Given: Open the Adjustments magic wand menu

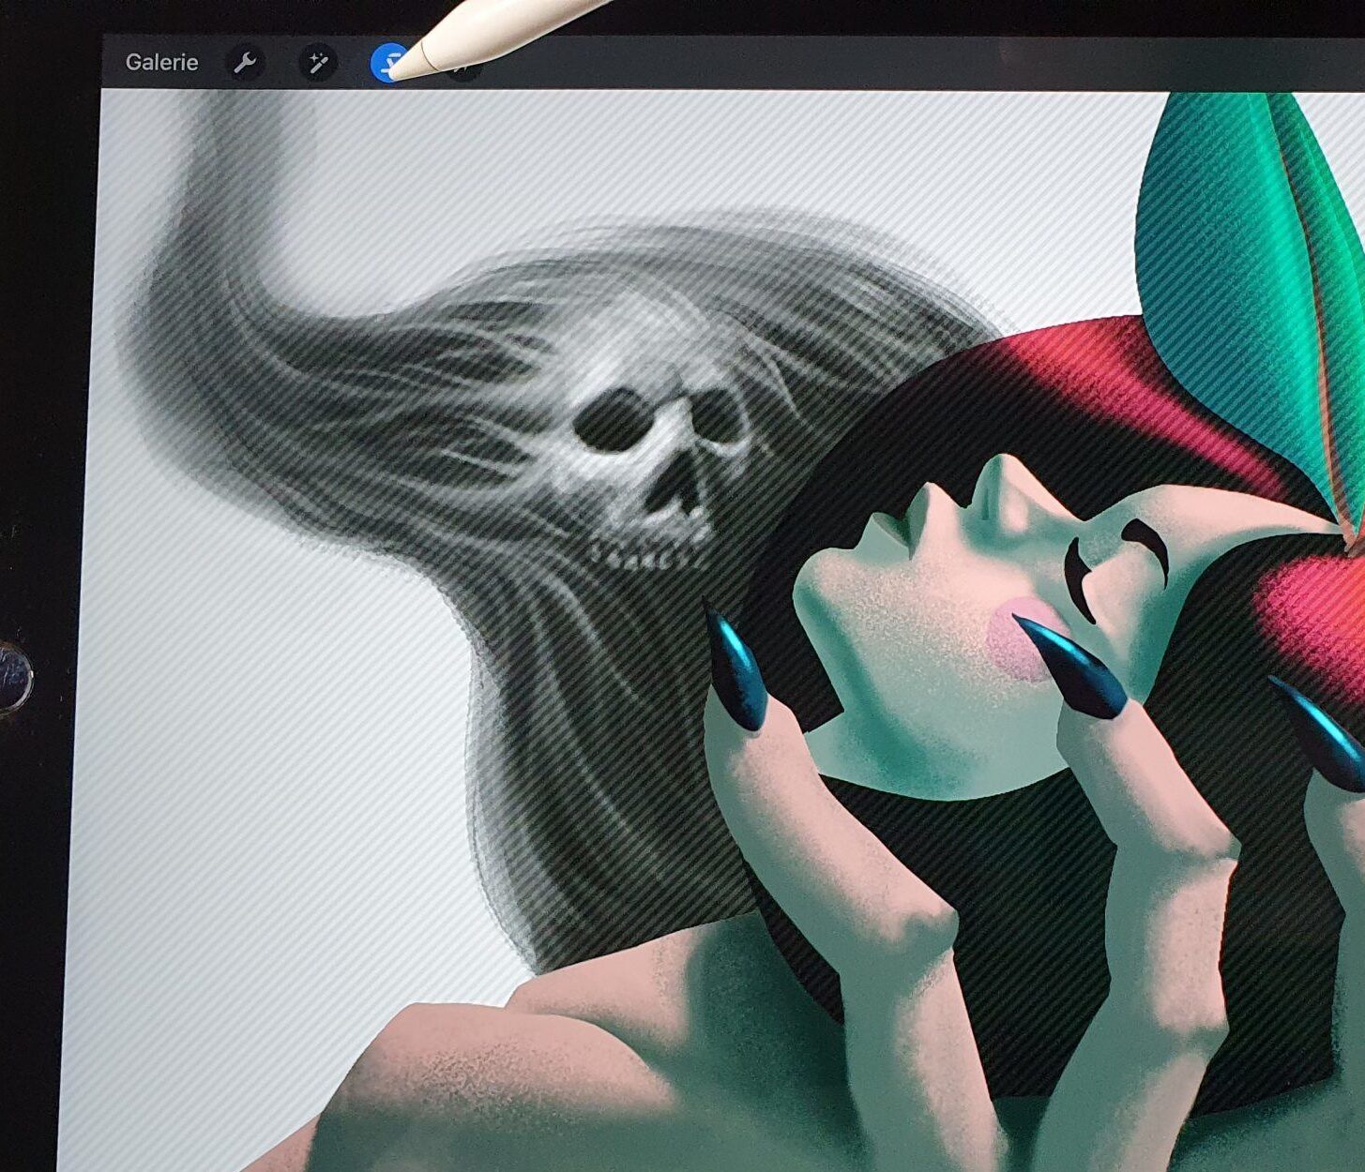Looking at the screenshot, I should [x=317, y=63].
